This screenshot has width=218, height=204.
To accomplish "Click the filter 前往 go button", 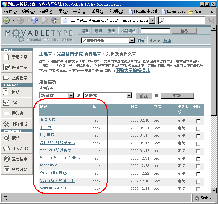I will tap(144, 96).
